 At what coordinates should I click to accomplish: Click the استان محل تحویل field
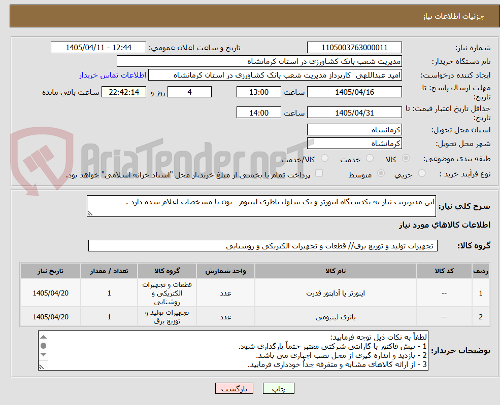354,130
